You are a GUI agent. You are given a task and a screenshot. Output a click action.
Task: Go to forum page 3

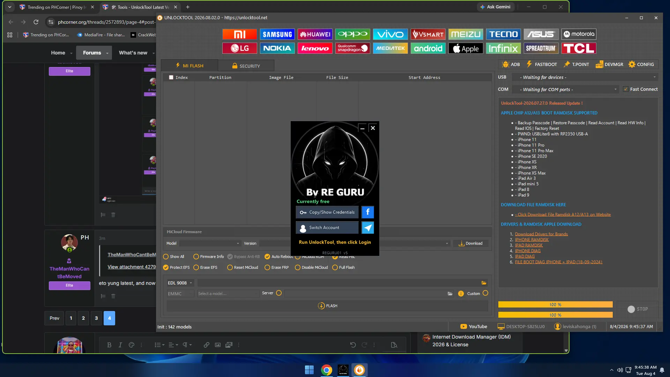[96, 318]
